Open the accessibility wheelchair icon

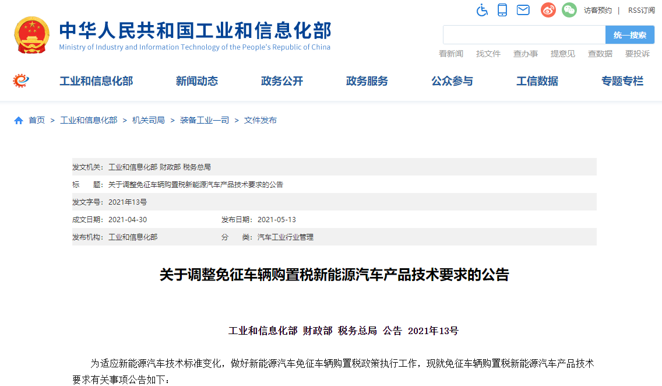(482, 10)
